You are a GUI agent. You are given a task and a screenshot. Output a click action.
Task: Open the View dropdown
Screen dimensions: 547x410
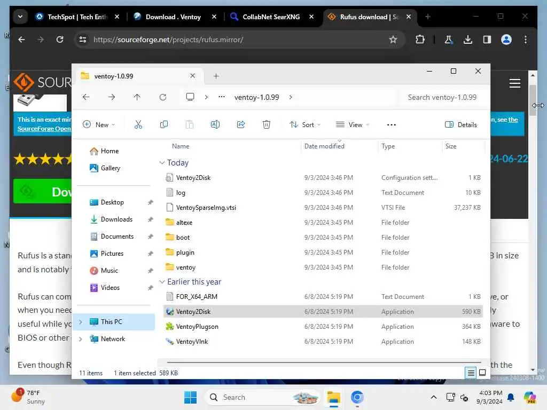(x=353, y=125)
